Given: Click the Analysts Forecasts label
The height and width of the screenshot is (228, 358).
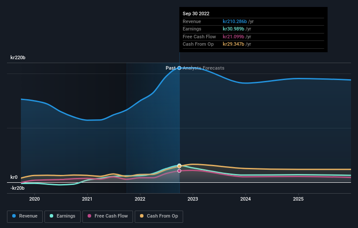Looking at the screenshot, I should (x=204, y=68).
